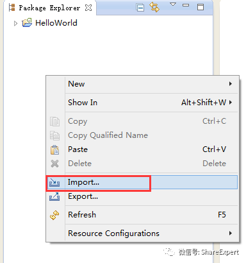Screen dimensions: 246x263
Task: Click the Paste clipboard icon
Action: tap(54, 149)
